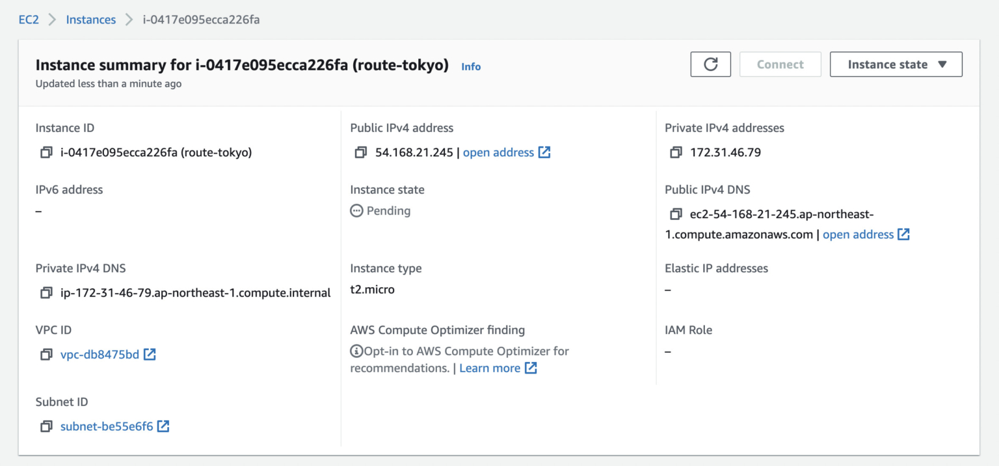Open address link for Public IPv4 address

pyautogui.click(x=506, y=153)
